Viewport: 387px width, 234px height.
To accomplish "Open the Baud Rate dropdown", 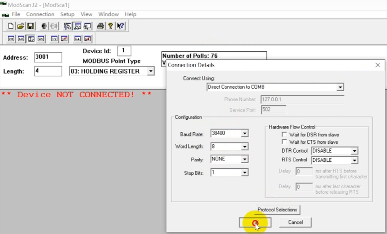I will coord(244,133).
